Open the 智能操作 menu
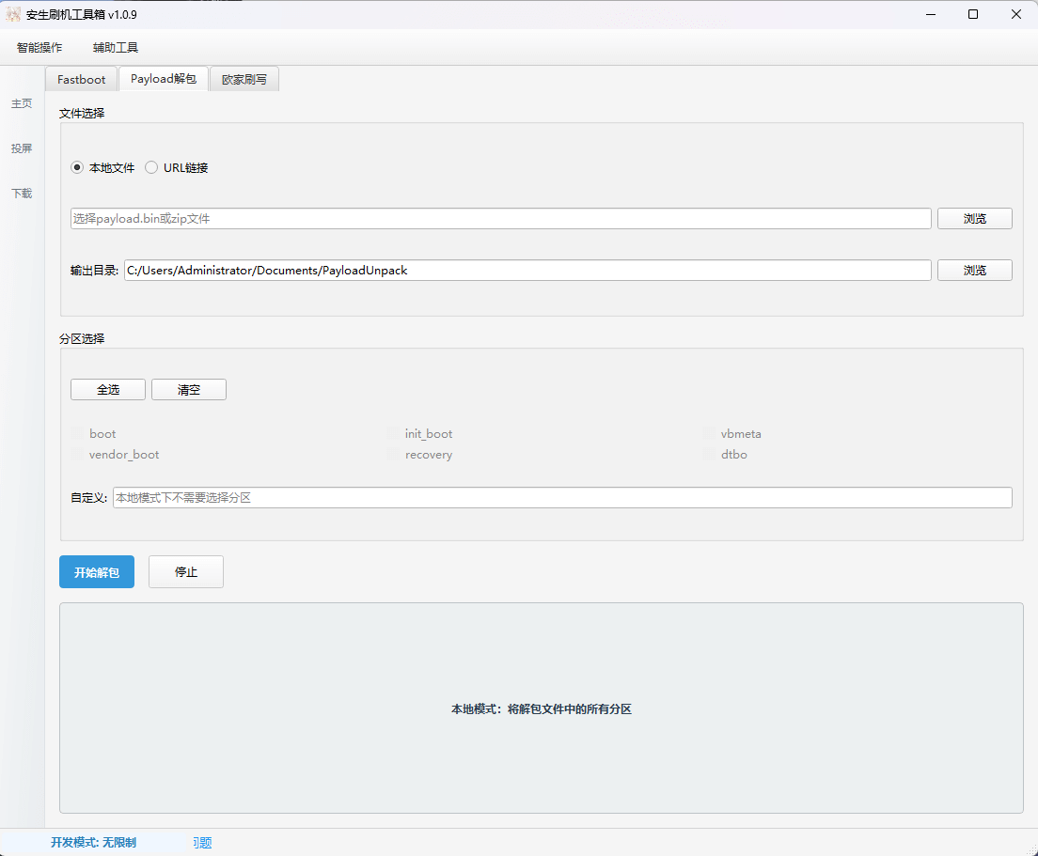1038x856 pixels. tap(39, 47)
